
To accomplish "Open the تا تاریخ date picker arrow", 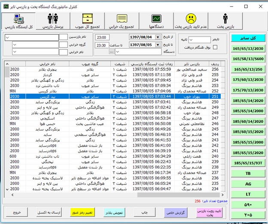I will (158, 45).
